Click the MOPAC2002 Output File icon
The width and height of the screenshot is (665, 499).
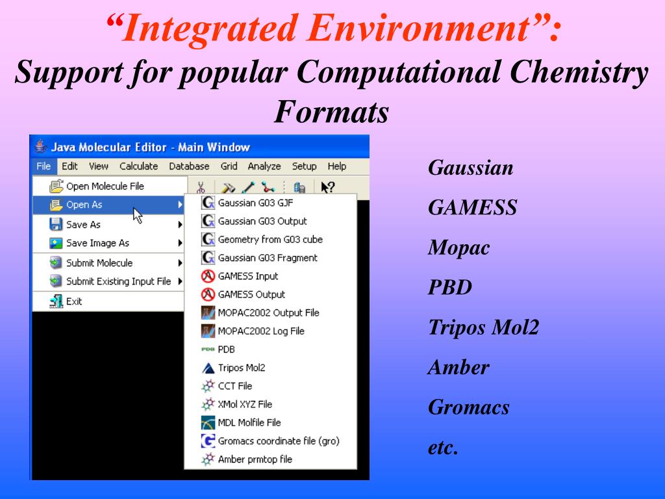208,313
